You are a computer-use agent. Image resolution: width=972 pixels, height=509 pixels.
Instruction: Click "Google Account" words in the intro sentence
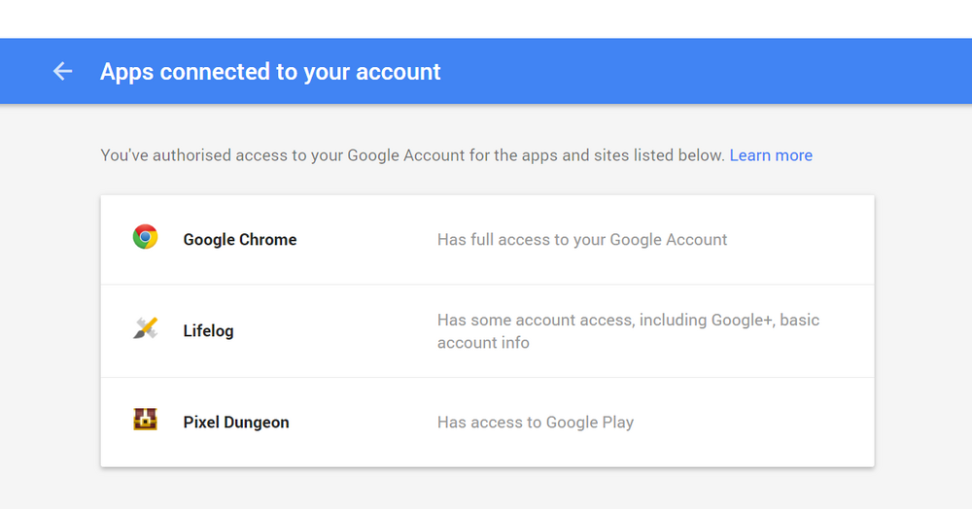point(405,155)
